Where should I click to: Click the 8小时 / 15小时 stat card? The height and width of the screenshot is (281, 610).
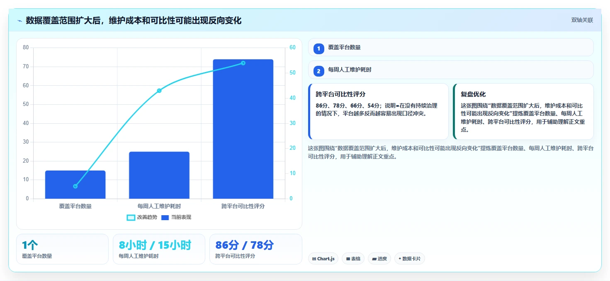(x=159, y=249)
